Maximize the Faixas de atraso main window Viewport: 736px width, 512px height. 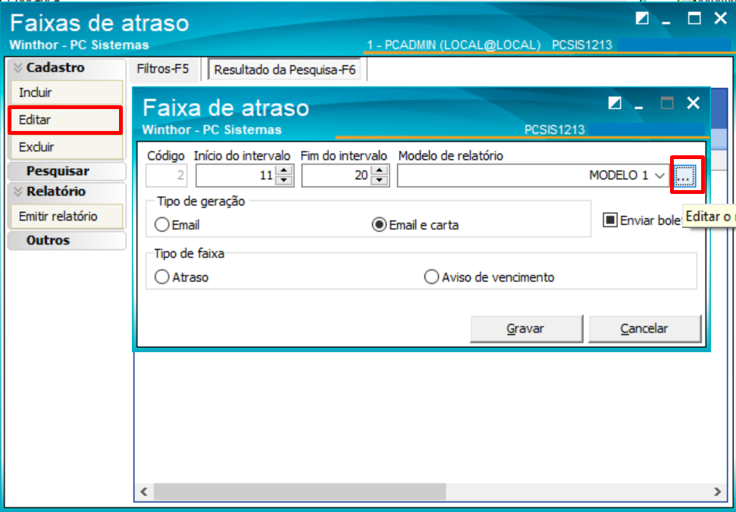pyautogui.click(x=694, y=19)
